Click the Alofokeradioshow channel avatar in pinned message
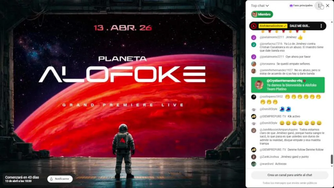 tap(253, 26)
